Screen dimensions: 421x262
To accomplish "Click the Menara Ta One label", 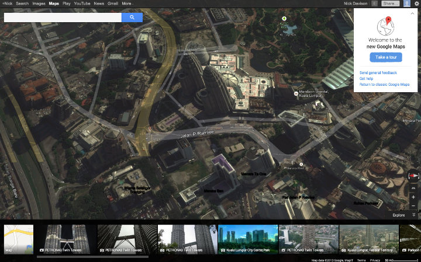I will tap(254, 174).
